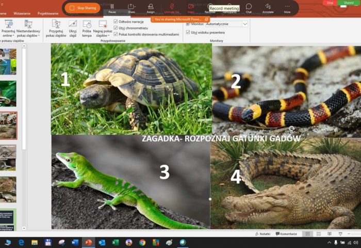Screen dimensions: 361x248
Task: Open the Projektowanie ribbon tab
Action: (48, 13)
